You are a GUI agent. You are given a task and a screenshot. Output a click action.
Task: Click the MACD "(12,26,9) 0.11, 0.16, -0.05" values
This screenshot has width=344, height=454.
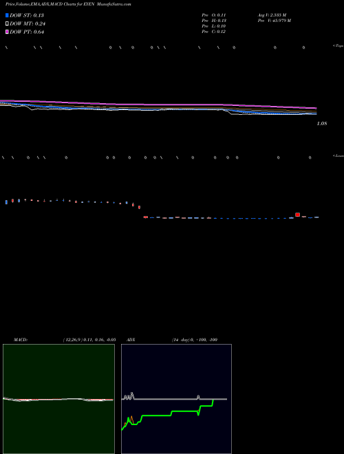coord(89,340)
